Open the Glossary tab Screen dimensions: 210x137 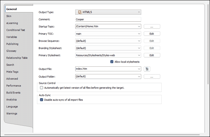[x=11, y=51]
